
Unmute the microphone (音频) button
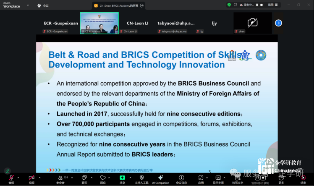[x=11, y=178]
